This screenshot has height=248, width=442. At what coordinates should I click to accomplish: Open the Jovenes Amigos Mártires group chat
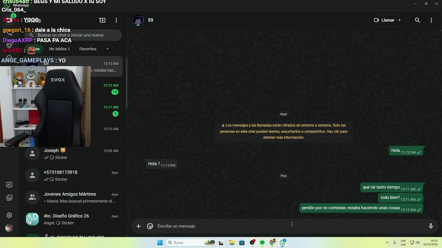[x=73, y=197]
